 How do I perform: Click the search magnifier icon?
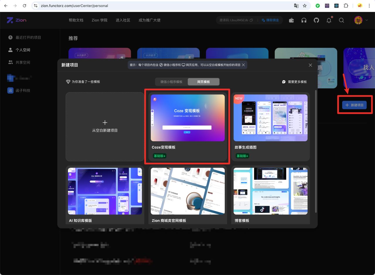point(341,20)
